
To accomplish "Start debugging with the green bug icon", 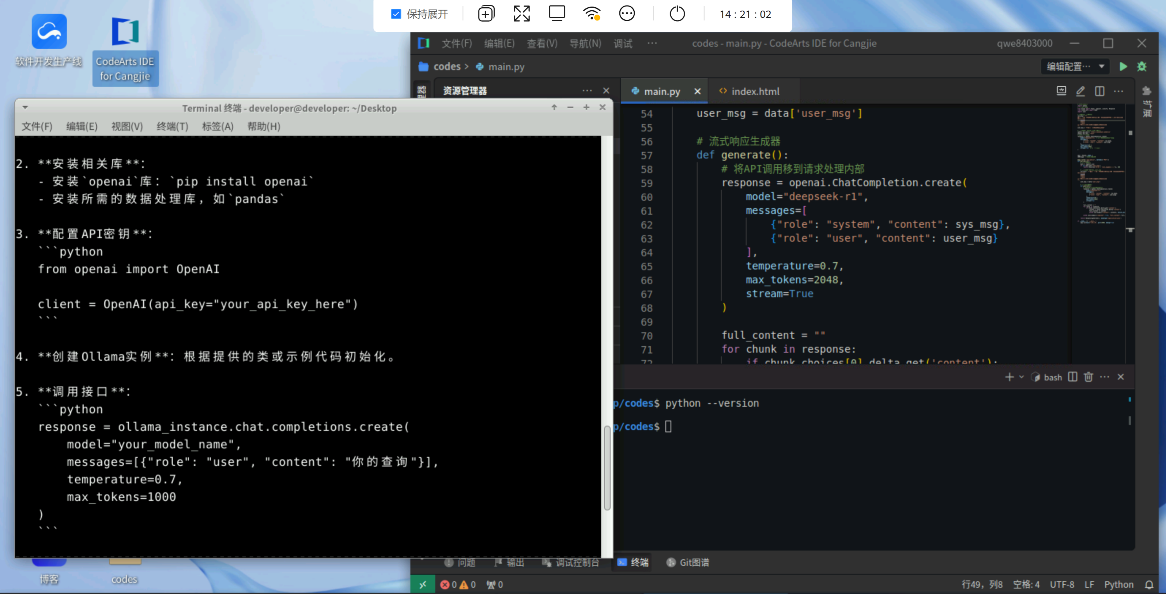I will [x=1142, y=66].
